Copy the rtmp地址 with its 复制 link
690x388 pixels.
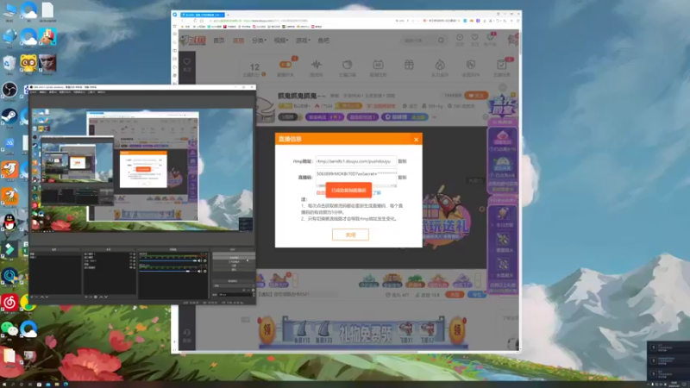tap(402, 161)
